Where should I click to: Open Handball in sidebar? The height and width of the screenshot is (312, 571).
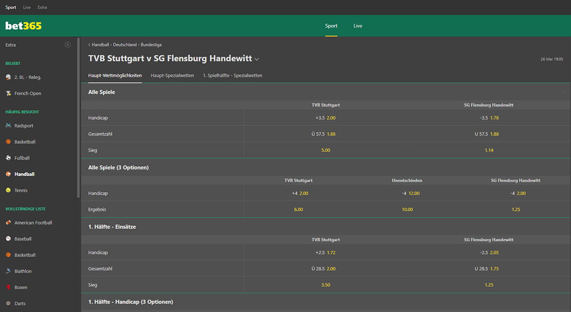(24, 174)
